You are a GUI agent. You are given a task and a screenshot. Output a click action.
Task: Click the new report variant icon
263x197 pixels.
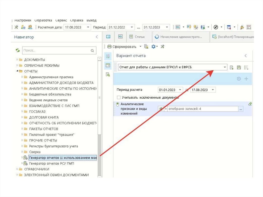click(231, 68)
